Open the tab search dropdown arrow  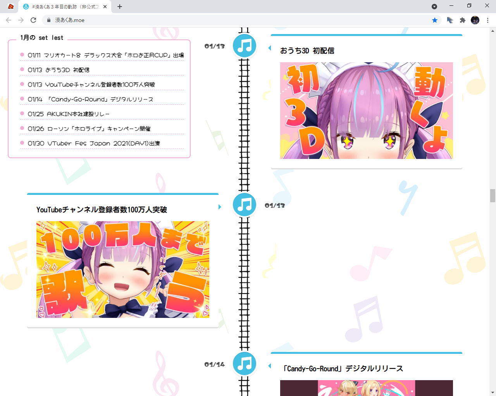434,7
